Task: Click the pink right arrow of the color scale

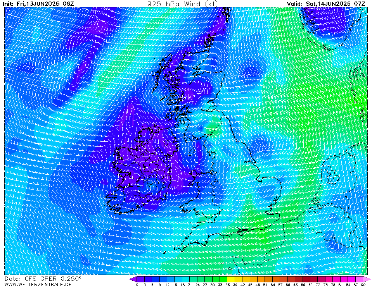Action: [367, 279]
